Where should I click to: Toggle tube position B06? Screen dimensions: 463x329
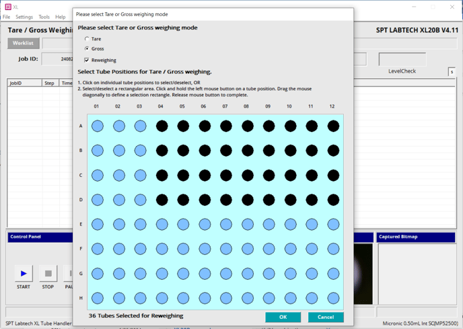coord(205,151)
